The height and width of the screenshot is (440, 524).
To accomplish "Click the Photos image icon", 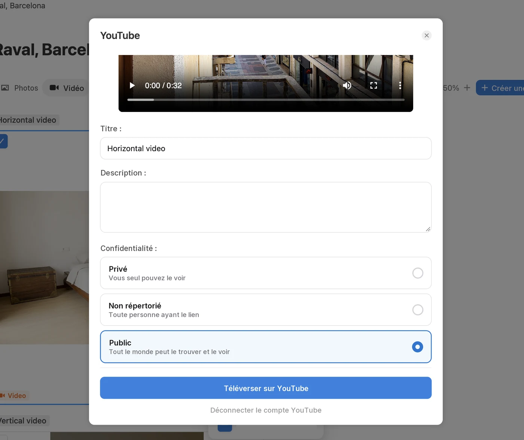I will [5, 88].
